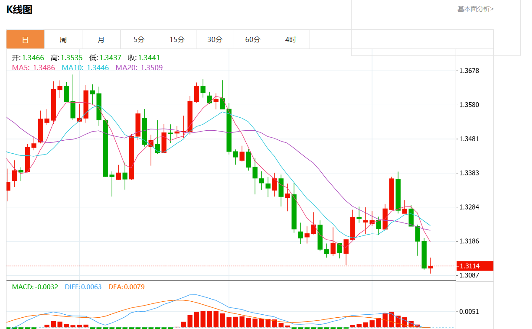Screen dimensions: 532x329
Task: Open the 4时 interval tab
Action: click(291, 39)
